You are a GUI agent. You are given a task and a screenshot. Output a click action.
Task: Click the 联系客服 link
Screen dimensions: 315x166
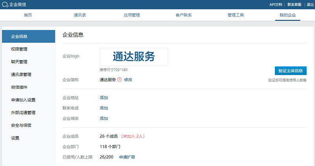pos(294,5)
